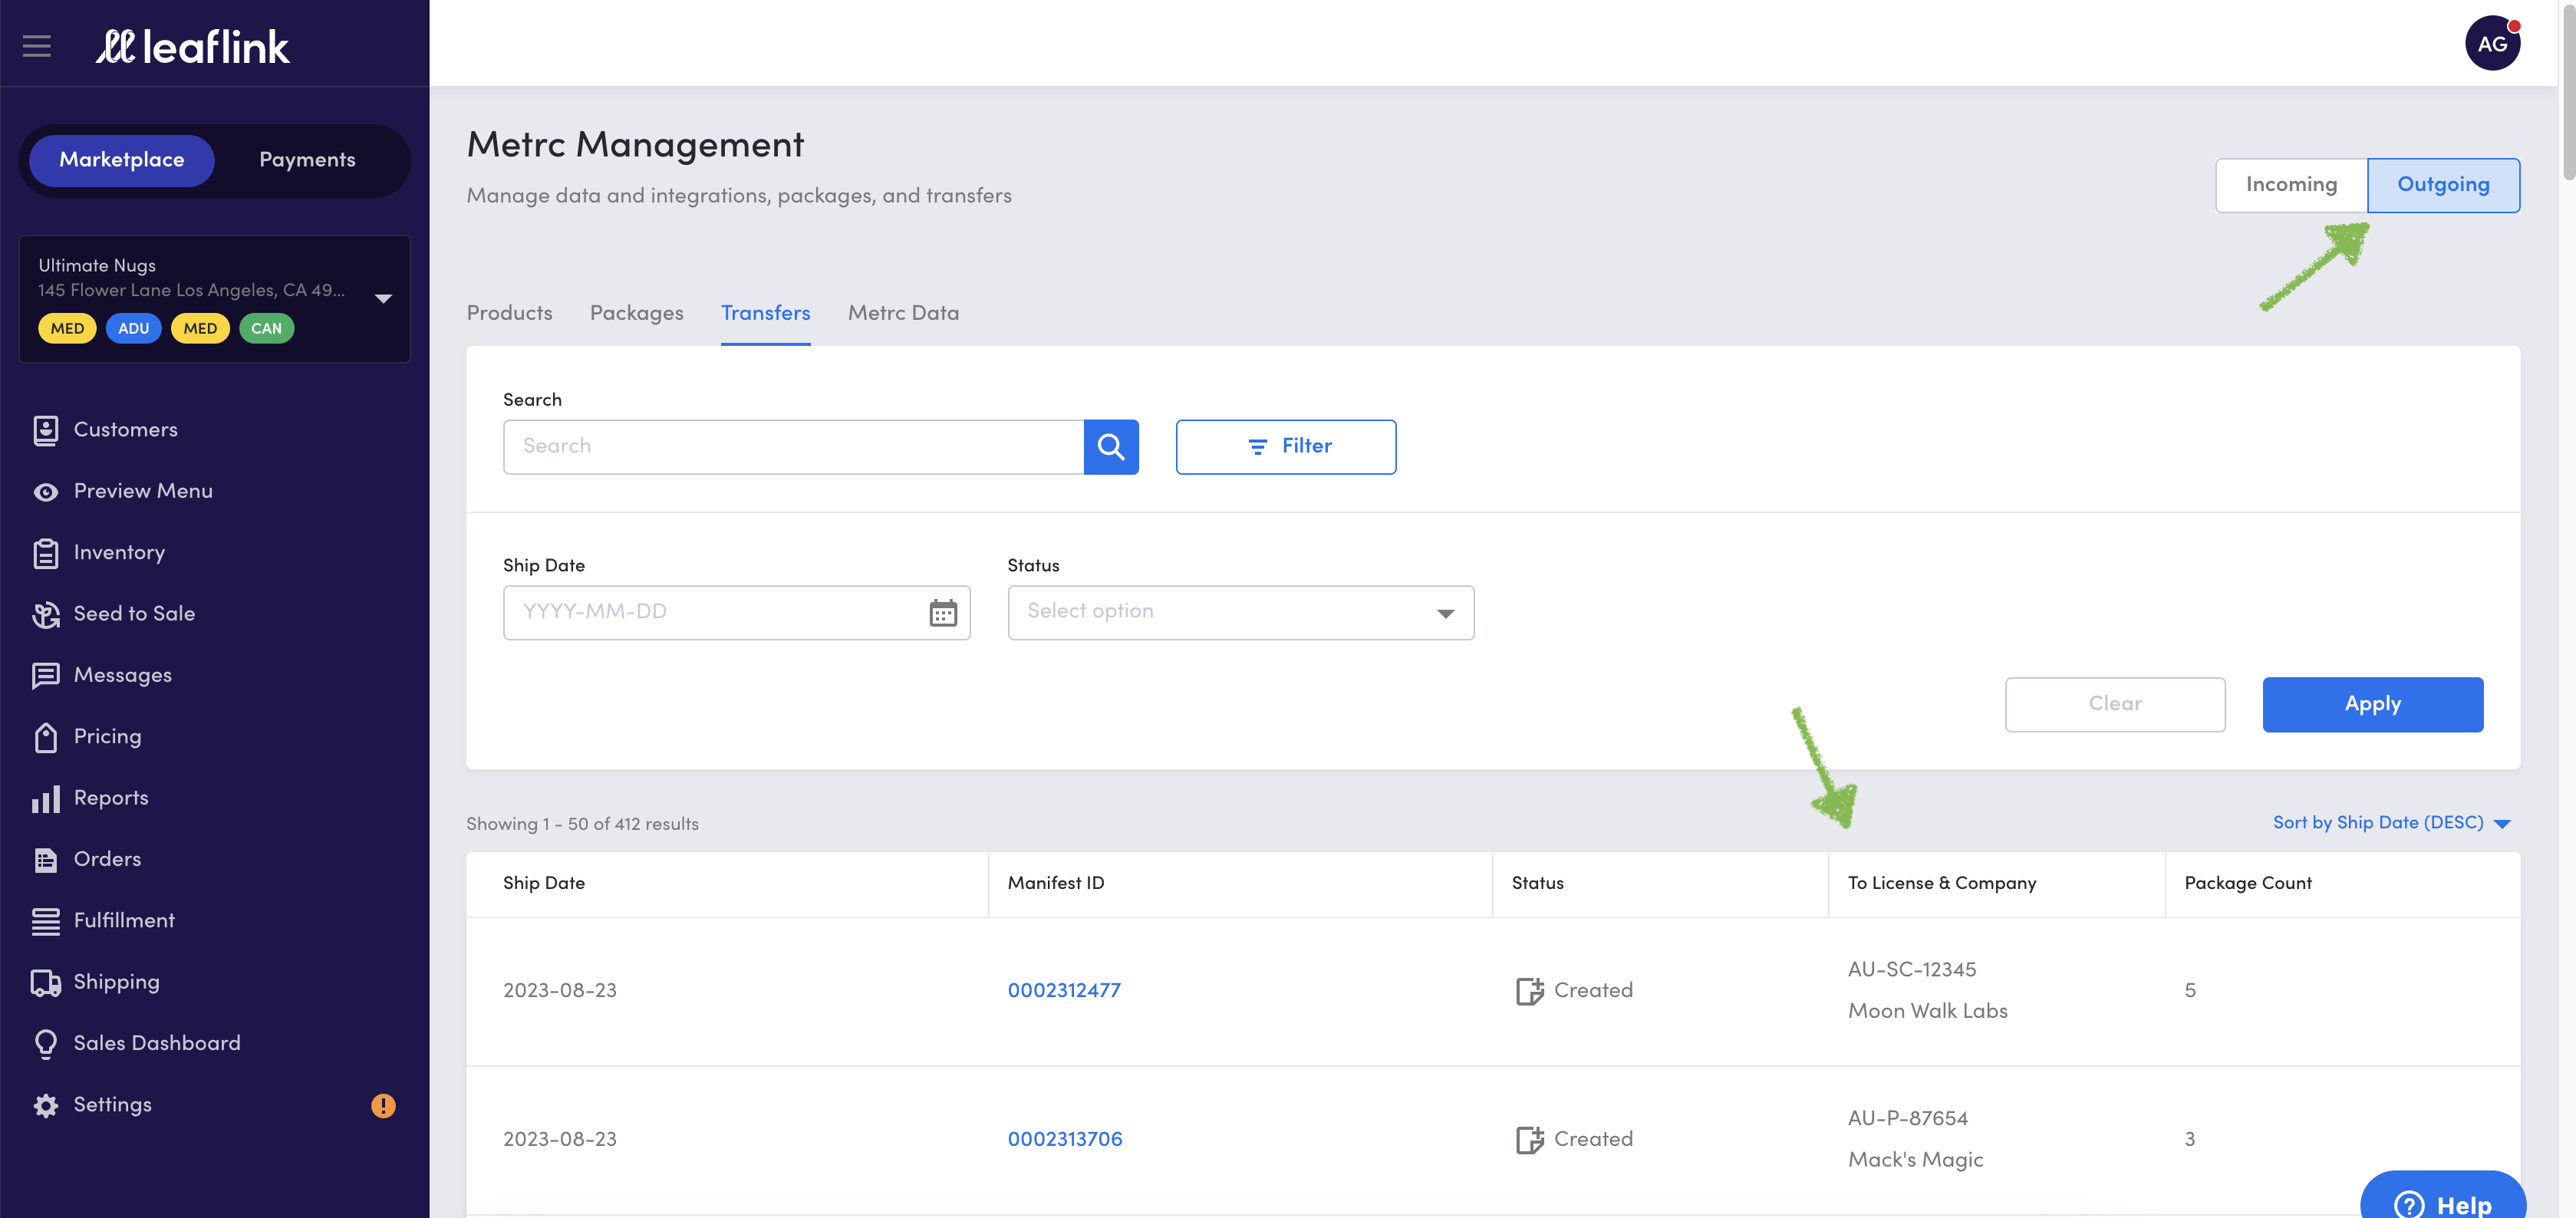Click the Apply filters button

[x=2372, y=704]
